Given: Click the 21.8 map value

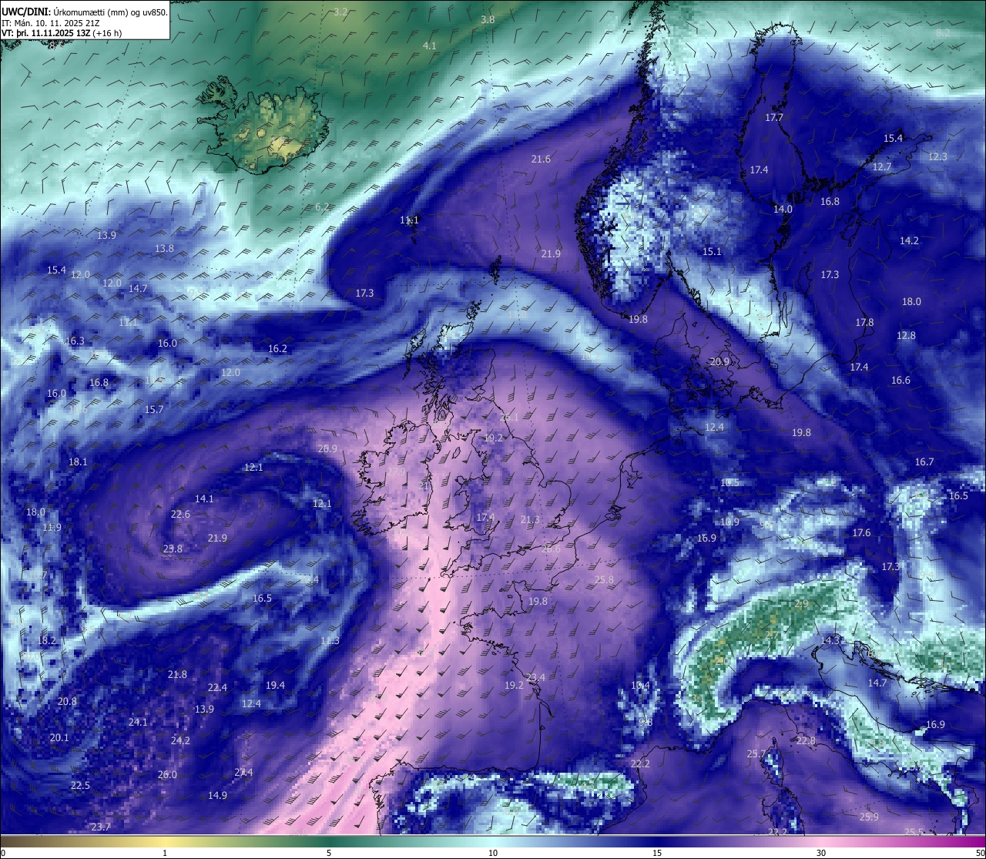Looking at the screenshot, I should tap(177, 674).
